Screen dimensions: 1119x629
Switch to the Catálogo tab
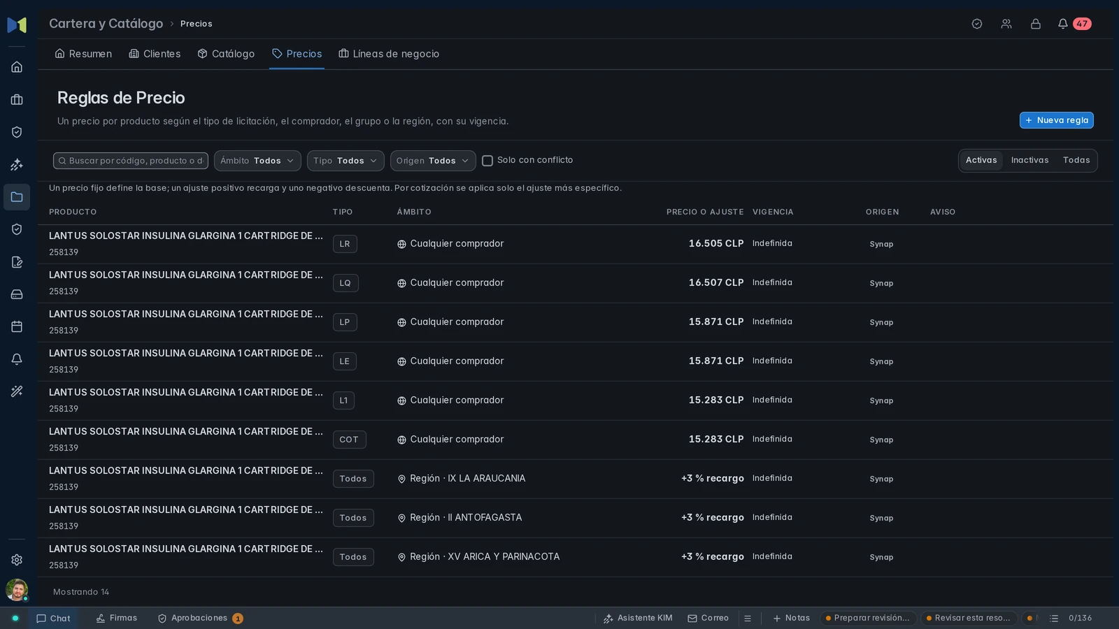(226, 54)
